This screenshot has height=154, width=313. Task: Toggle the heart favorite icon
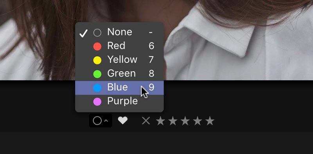pyautogui.click(x=122, y=120)
